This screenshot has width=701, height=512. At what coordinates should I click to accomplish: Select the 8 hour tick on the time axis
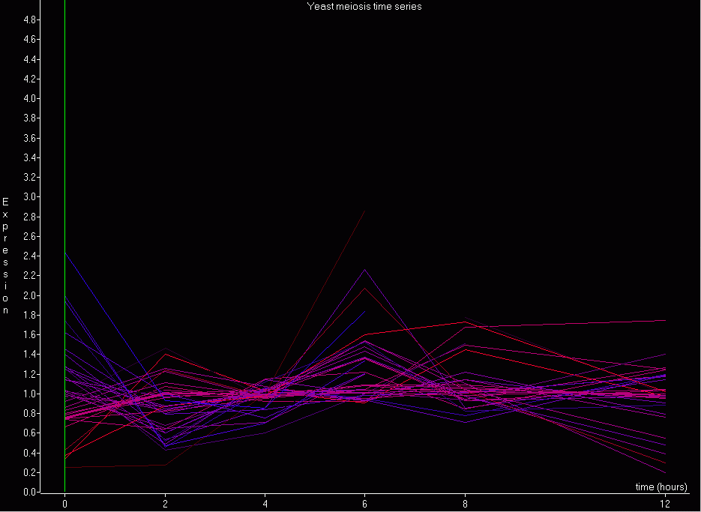point(466,505)
